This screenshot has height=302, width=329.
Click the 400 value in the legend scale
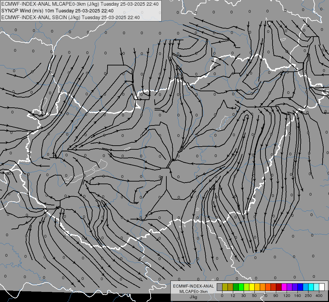click(x=319, y=296)
